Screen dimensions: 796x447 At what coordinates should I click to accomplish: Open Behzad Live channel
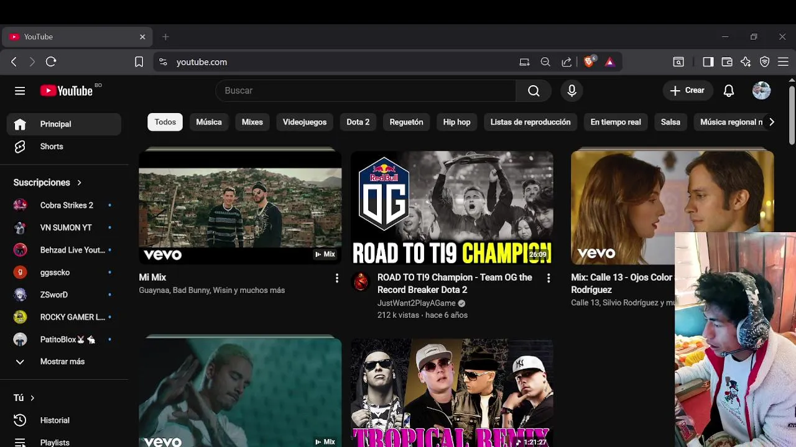tap(64, 250)
